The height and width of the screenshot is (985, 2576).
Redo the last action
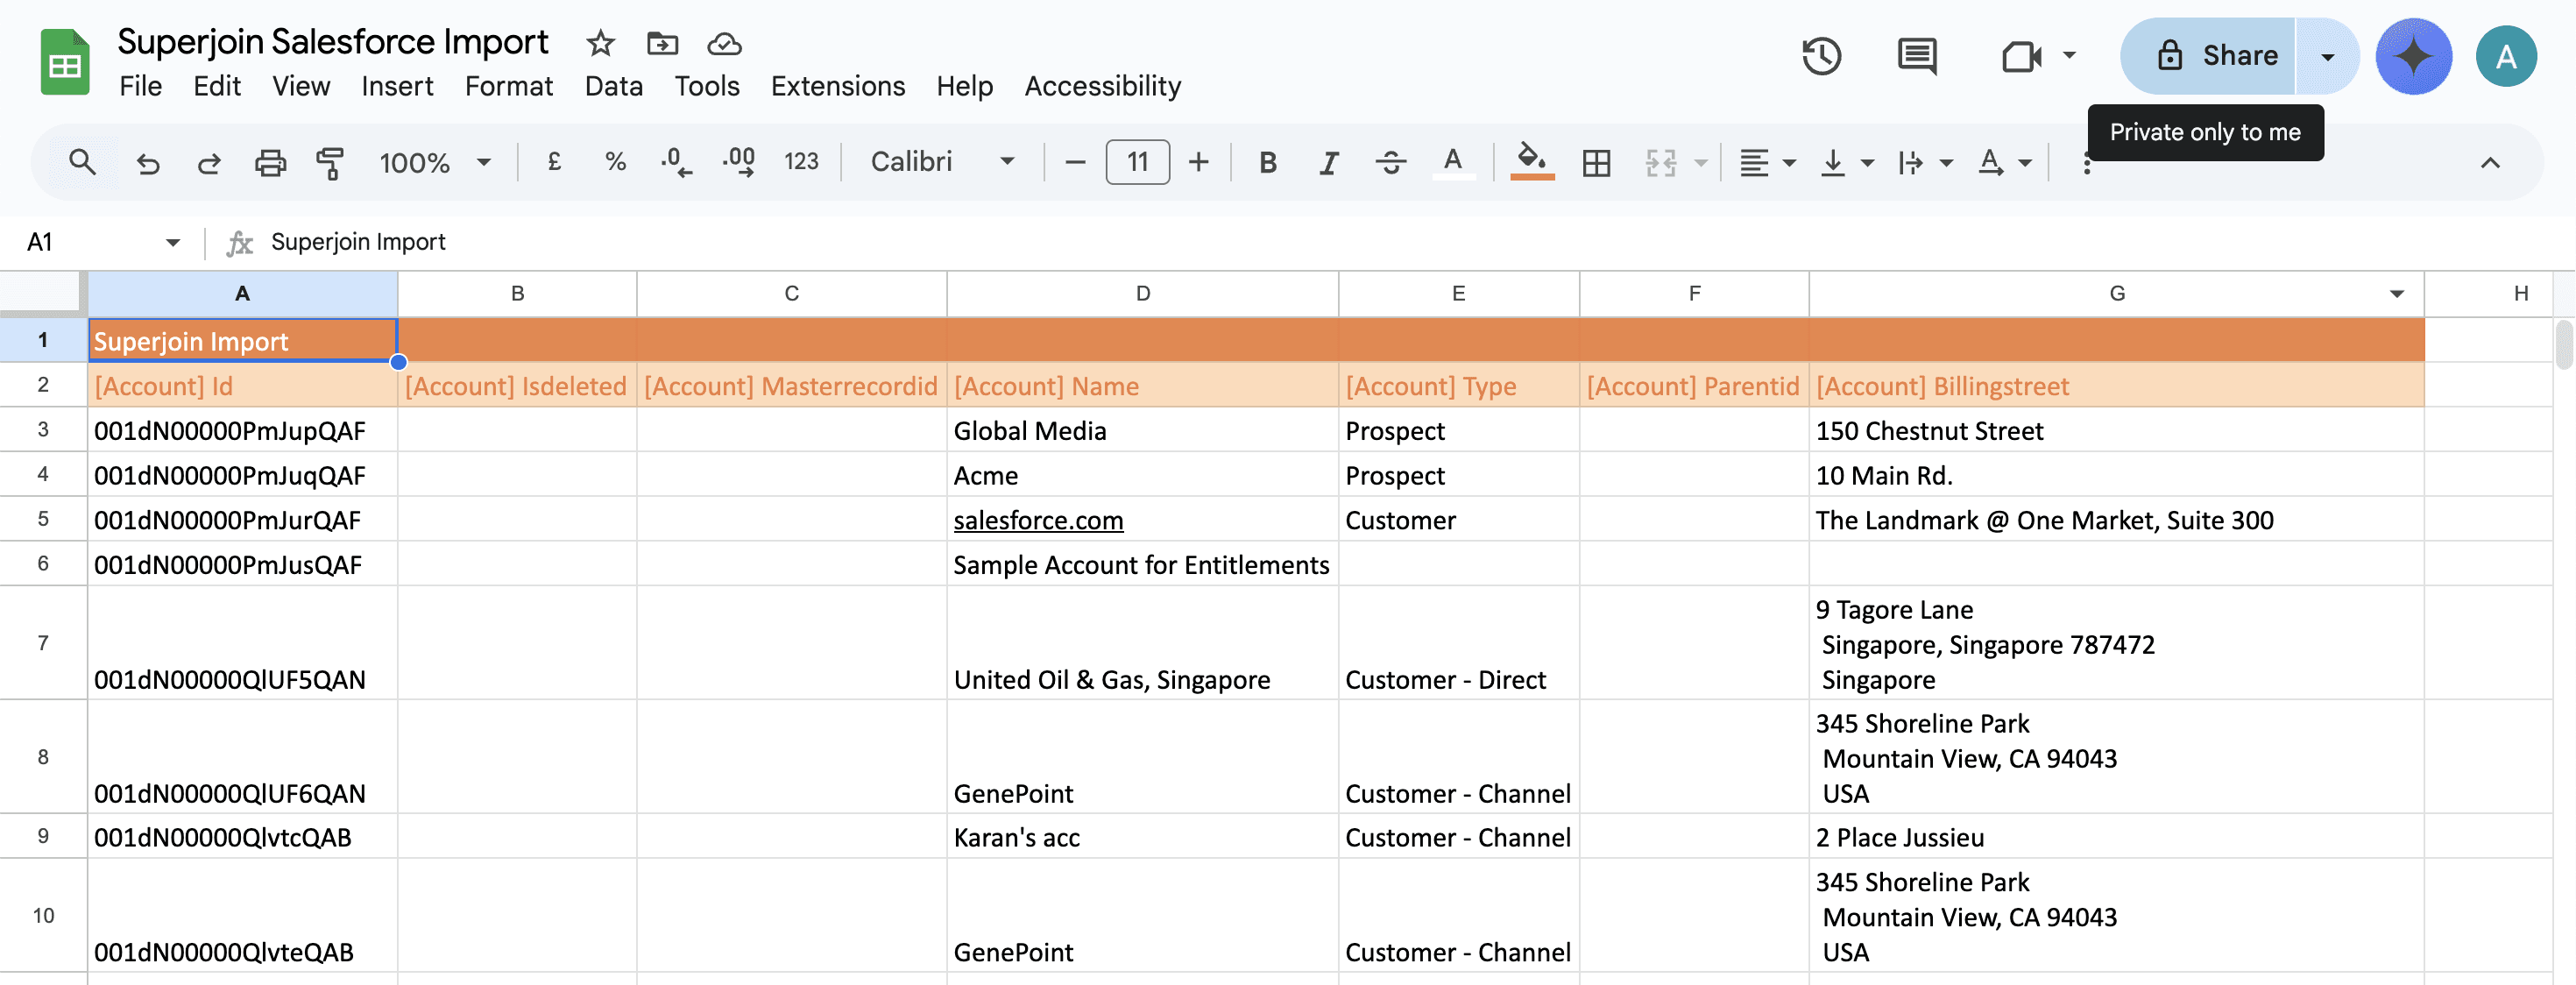209,162
